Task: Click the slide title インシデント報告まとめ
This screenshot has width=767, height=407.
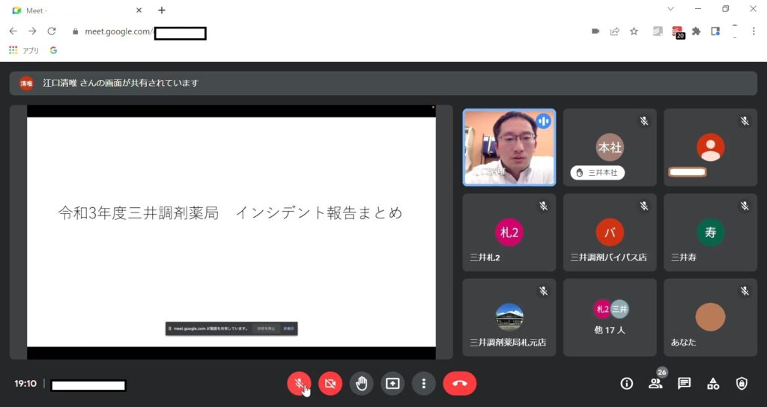Action: (x=319, y=213)
